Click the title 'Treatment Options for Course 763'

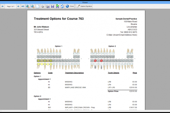pos(59,19)
